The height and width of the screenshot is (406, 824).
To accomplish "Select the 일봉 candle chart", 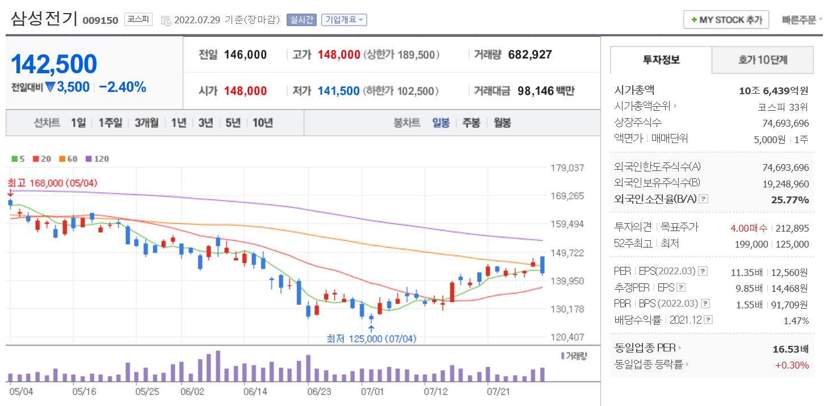I will tap(441, 123).
